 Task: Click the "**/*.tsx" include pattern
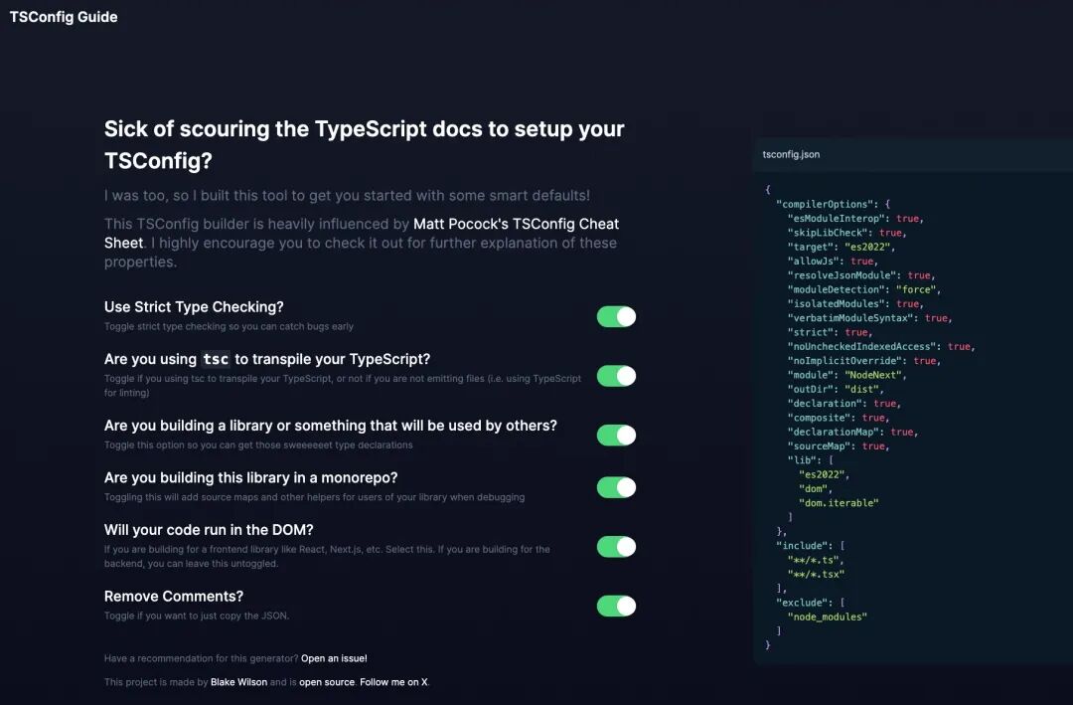pos(816,574)
